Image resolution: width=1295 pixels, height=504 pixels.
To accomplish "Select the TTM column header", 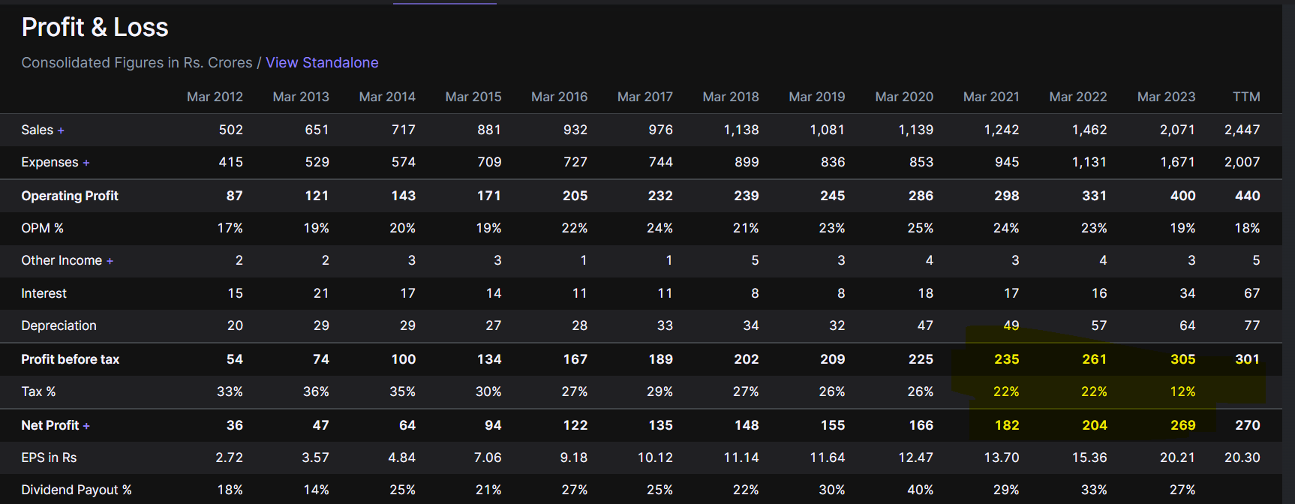I will click(1245, 97).
